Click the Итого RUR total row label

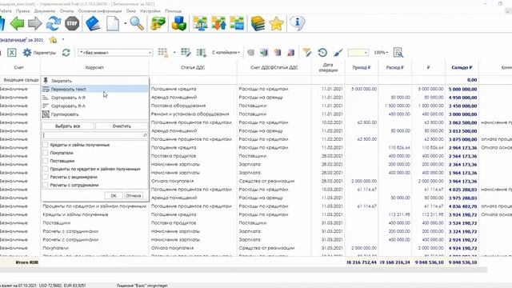27,262
